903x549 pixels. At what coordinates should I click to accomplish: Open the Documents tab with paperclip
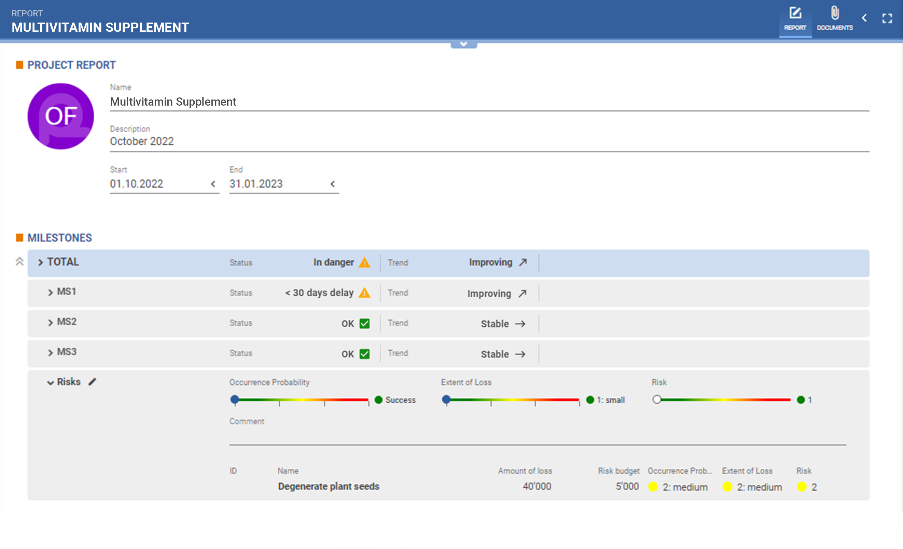[834, 19]
